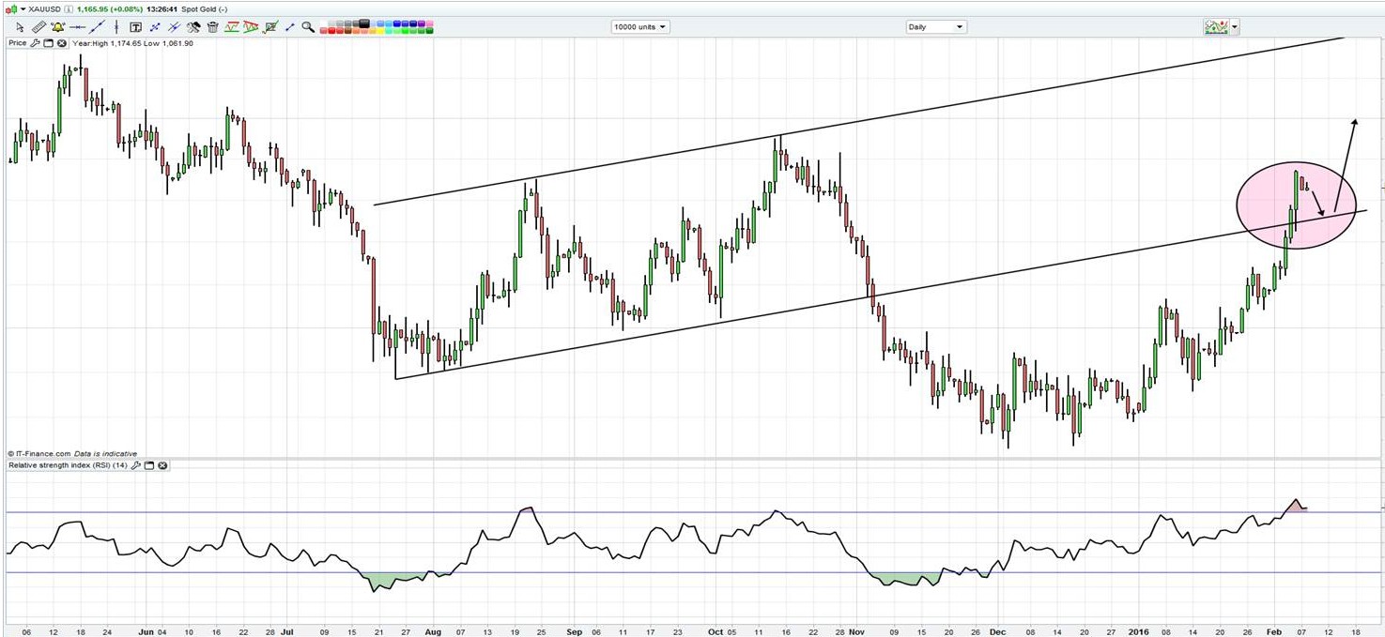Expand the XAUUSD instrument dropdown arrow
The image size is (1385, 637).
pos(23,9)
